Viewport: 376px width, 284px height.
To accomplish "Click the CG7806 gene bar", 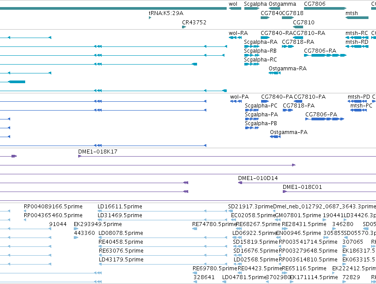I will pos(325,8).
